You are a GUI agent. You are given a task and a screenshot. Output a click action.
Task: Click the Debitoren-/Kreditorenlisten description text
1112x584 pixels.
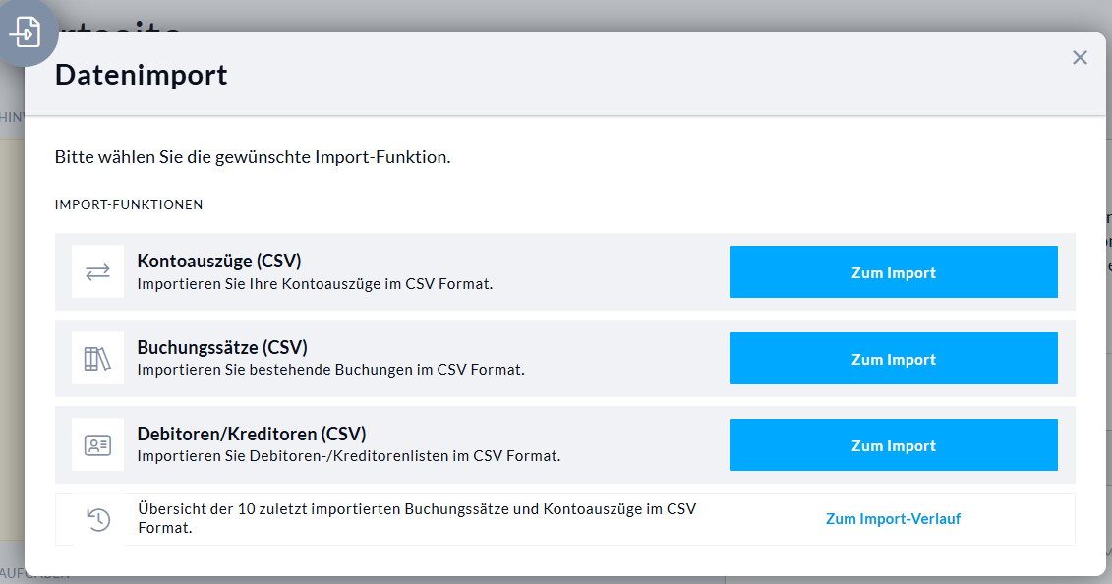coord(348,457)
